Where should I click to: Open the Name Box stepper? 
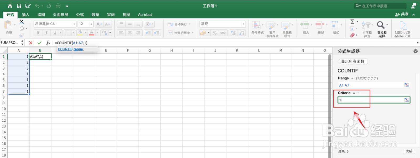22,43
